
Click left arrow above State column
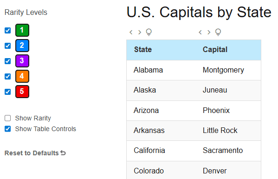coord(131,32)
